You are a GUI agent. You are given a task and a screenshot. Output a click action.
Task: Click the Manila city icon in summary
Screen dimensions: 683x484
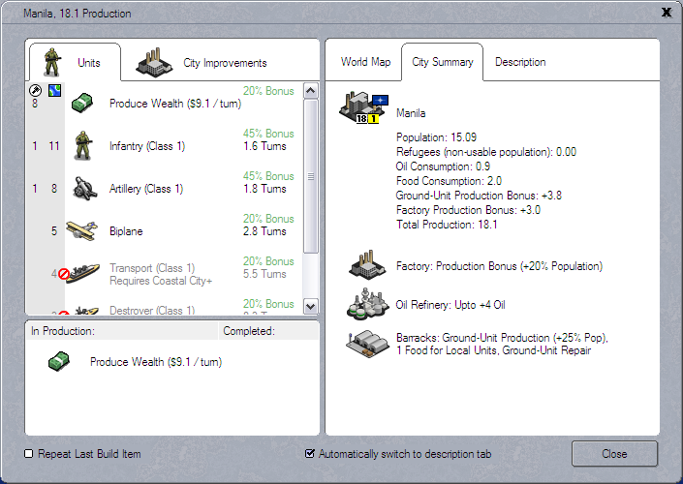pos(363,108)
